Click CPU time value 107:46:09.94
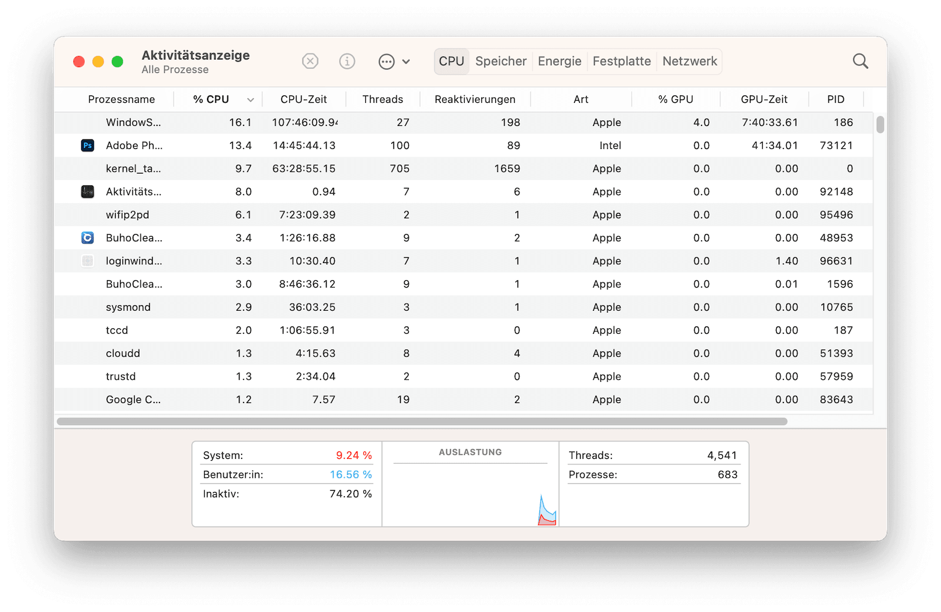Image resolution: width=941 pixels, height=612 pixels. 304,122
